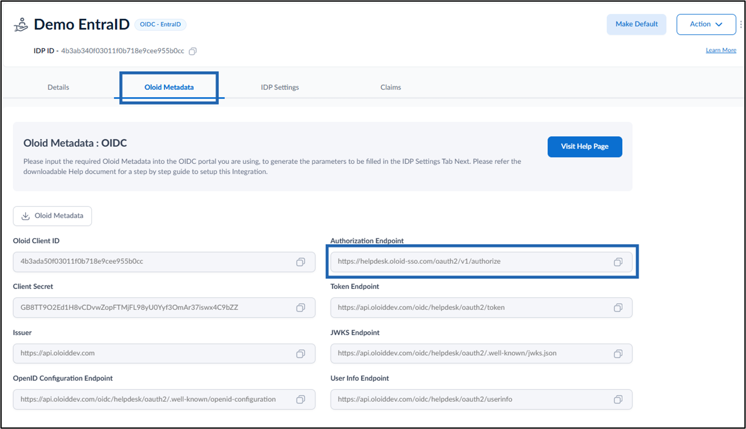This screenshot has height=429, width=746.
Task: Select the Oloid Metadata tab
Action: 169,87
